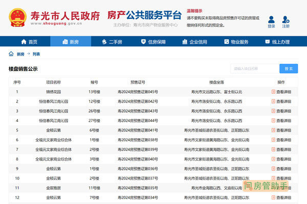The height and width of the screenshot is (204, 307).
Task: Select permit number 寿2024房预售证第040号
Action: coord(138,159)
